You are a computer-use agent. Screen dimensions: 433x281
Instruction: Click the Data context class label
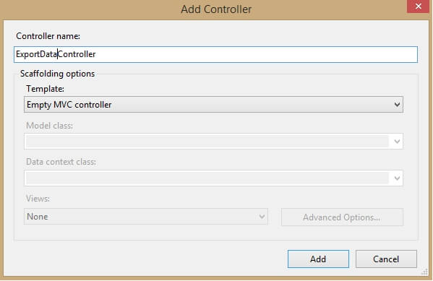(x=61, y=162)
